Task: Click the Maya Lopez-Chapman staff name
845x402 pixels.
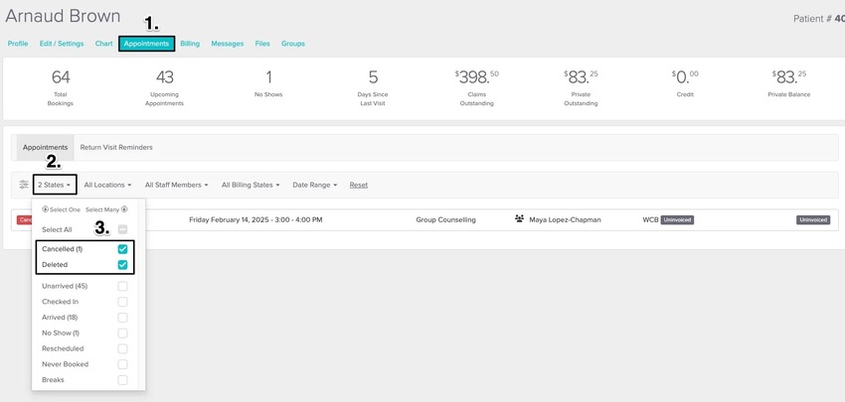Action: (565, 219)
